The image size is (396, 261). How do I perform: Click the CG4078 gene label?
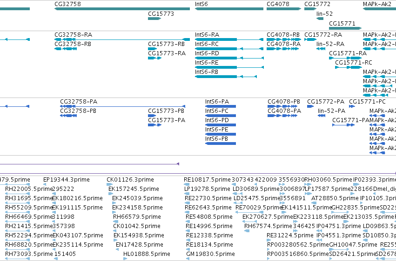click(x=278, y=4)
